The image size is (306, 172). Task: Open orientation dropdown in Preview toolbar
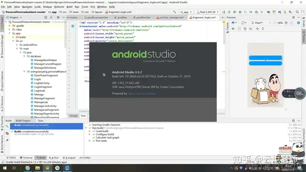(x=244, y=23)
